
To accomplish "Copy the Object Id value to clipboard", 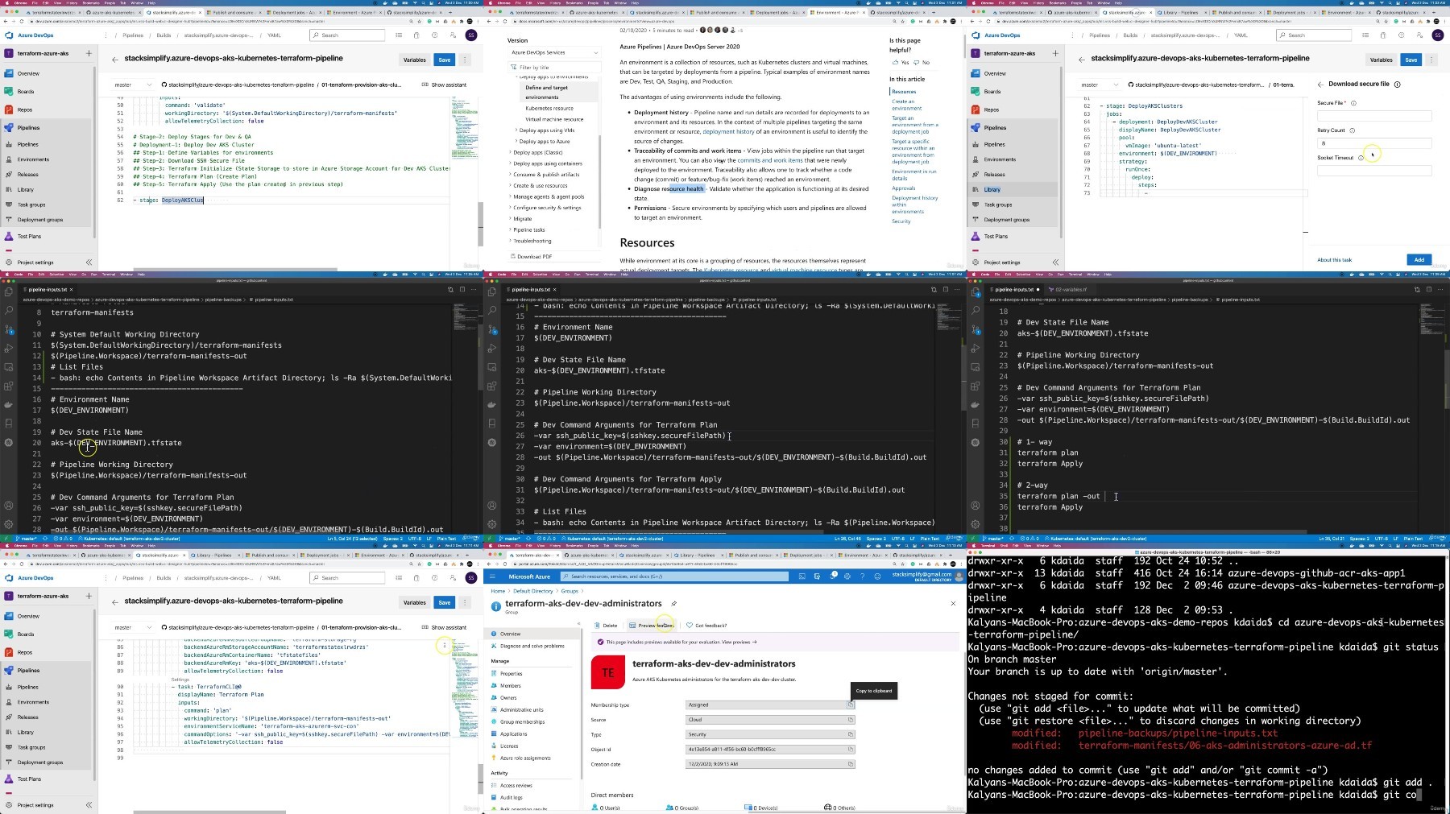I will pos(850,749).
